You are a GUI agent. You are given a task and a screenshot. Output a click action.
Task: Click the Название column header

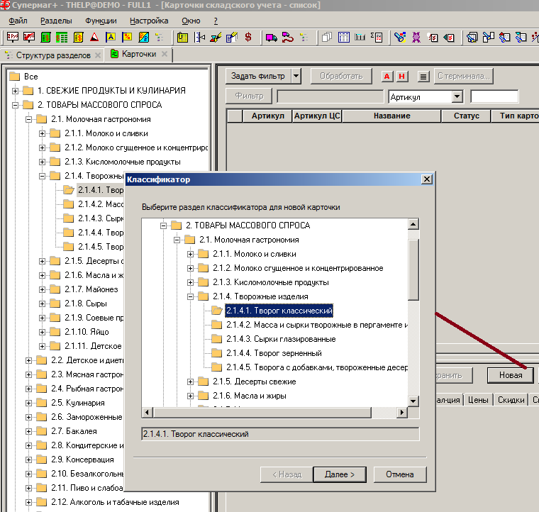[391, 116]
